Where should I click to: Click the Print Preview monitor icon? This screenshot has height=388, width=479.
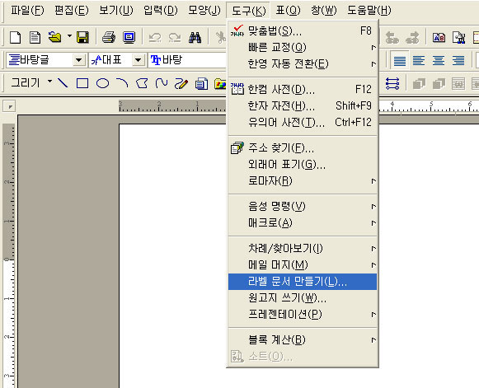tap(129, 38)
